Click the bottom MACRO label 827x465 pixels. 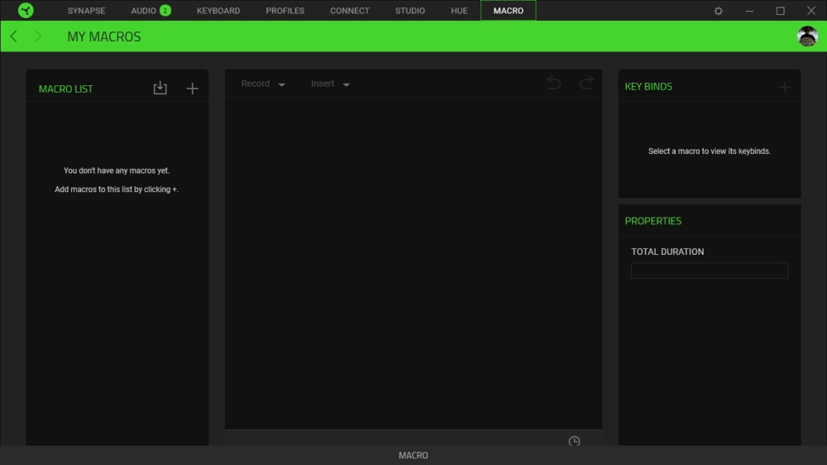coord(413,455)
